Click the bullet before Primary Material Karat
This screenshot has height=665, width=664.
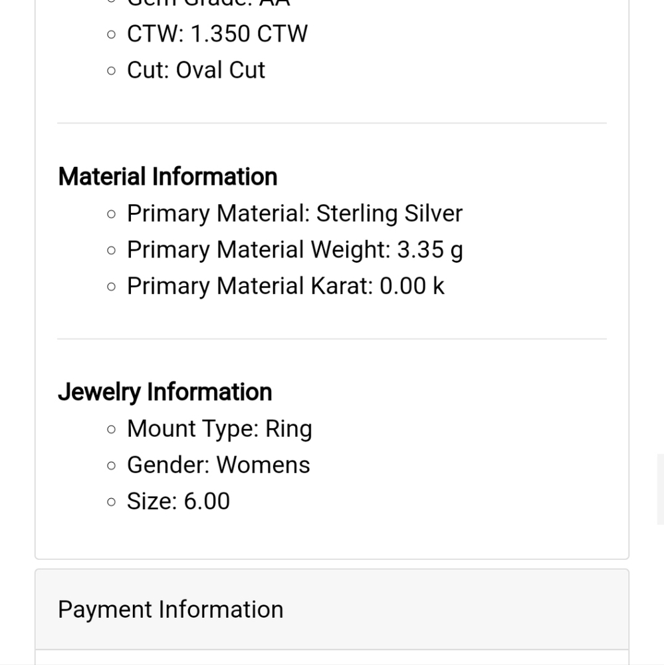point(111,287)
